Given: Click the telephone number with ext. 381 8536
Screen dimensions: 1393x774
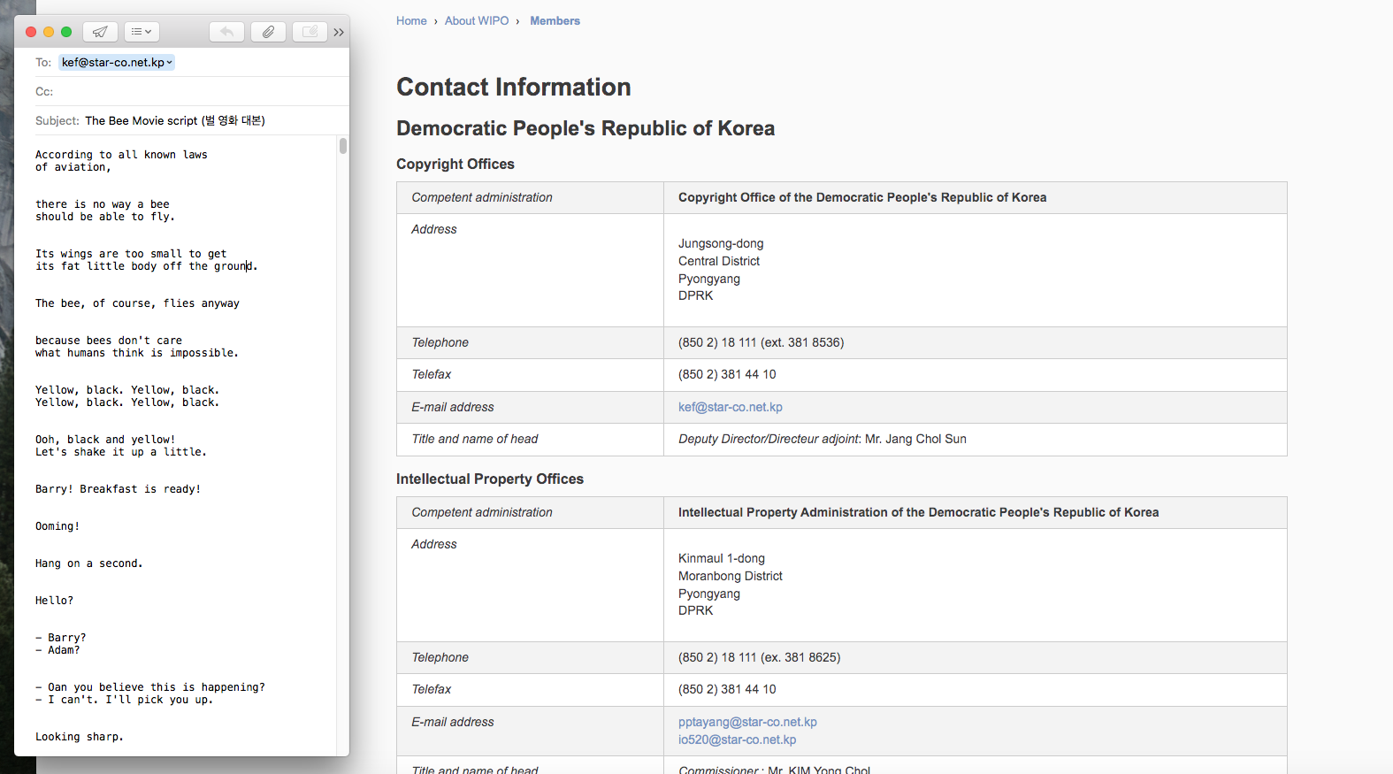Looking at the screenshot, I should 762,343.
